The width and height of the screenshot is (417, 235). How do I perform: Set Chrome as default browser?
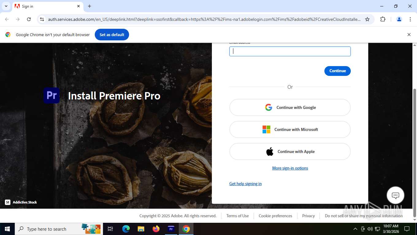pos(112,35)
